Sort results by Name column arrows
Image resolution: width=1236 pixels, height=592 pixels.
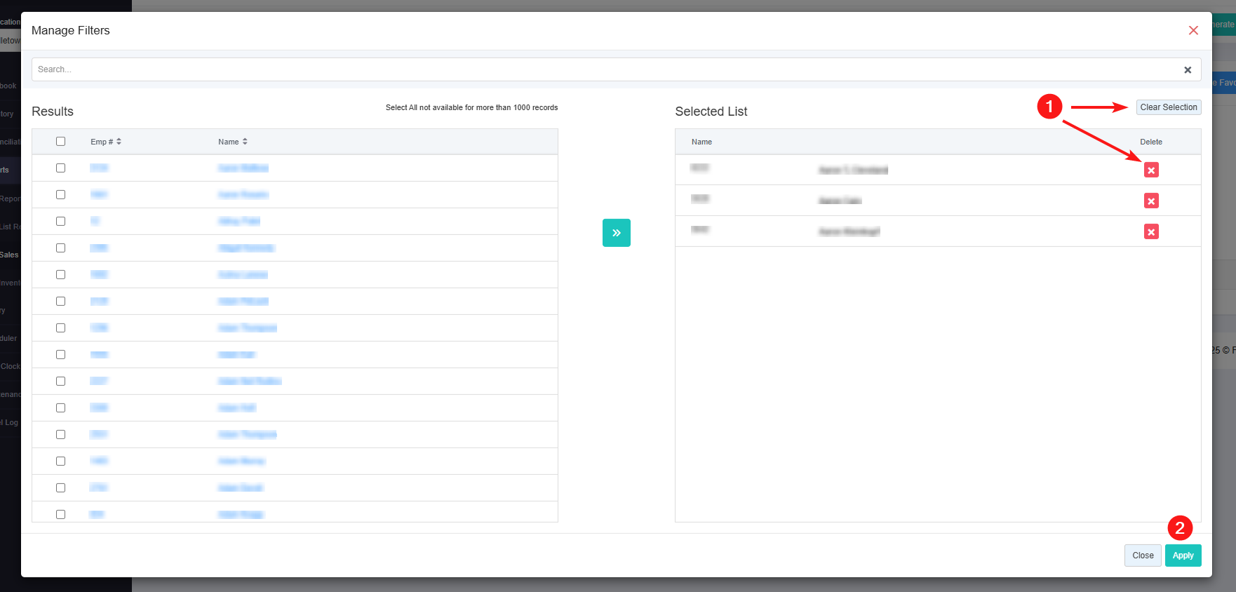[244, 142]
